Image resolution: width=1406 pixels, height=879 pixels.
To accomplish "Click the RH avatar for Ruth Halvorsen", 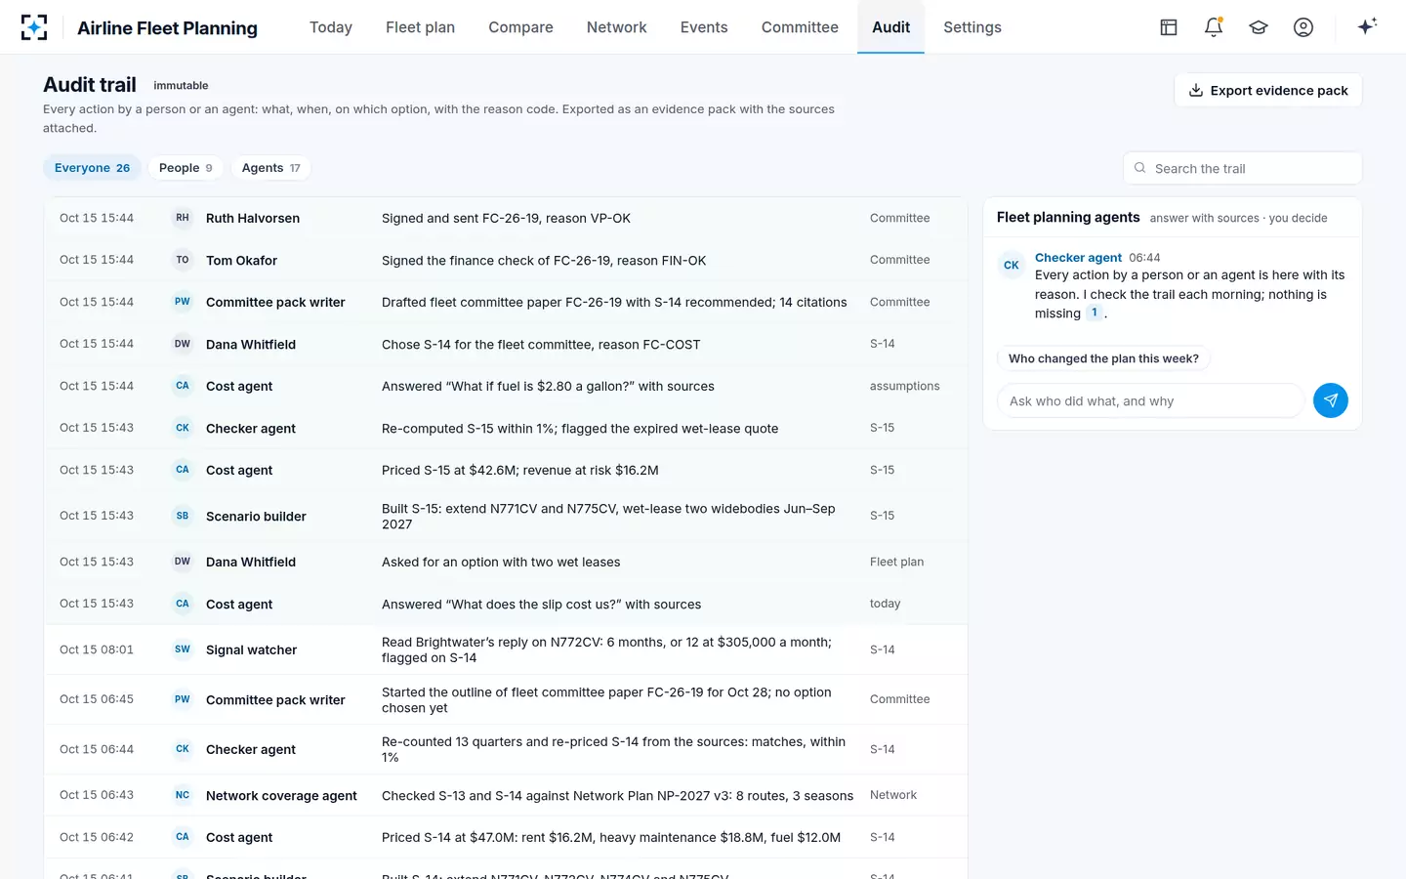I will pos(183,218).
